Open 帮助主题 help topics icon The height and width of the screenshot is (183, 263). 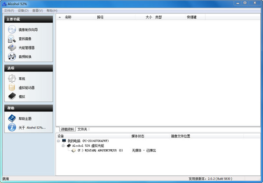point(12,118)
